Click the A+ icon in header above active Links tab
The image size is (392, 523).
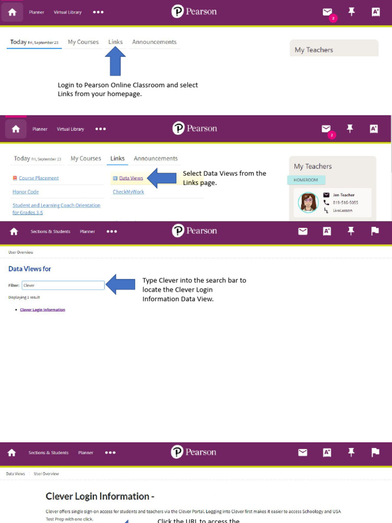(x=374, y=129)
